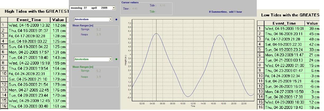Click the blue dot series indicator
The width and height of the screenshot is (324, 111).
pyautogui.click(x=116, y=20)
